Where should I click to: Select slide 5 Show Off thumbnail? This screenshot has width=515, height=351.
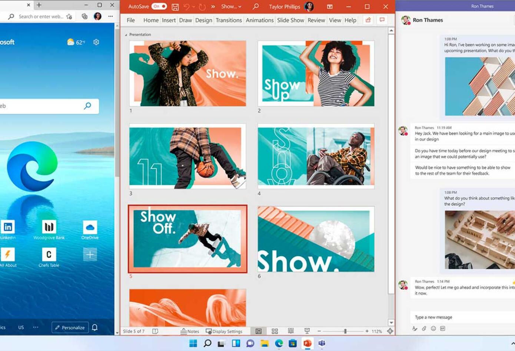click(x=187, y=239)
